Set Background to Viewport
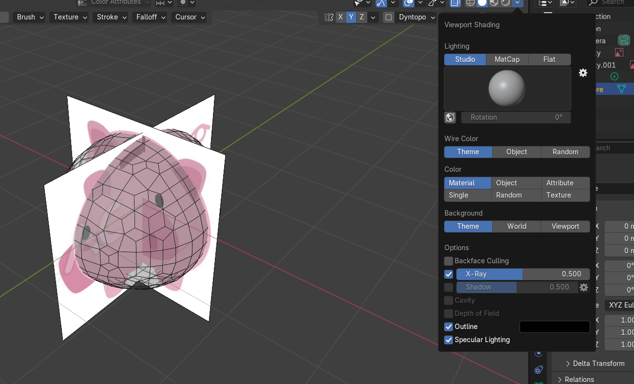 565,226
